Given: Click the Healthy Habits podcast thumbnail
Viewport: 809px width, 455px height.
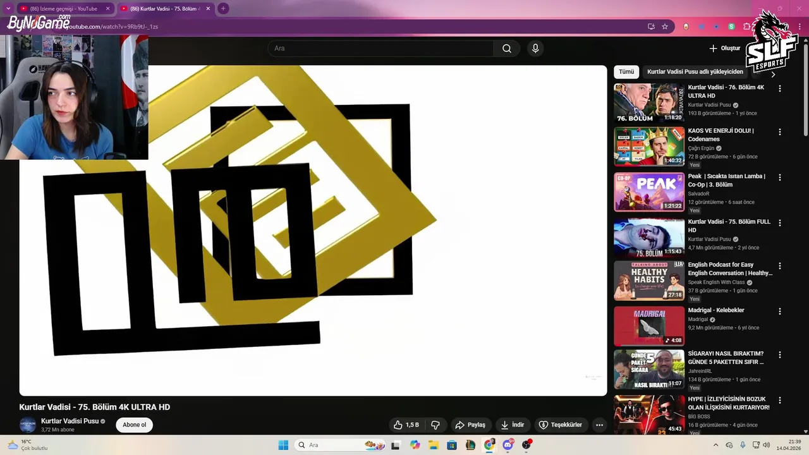Looking at the screenshot, I should (x=649, y=281).
